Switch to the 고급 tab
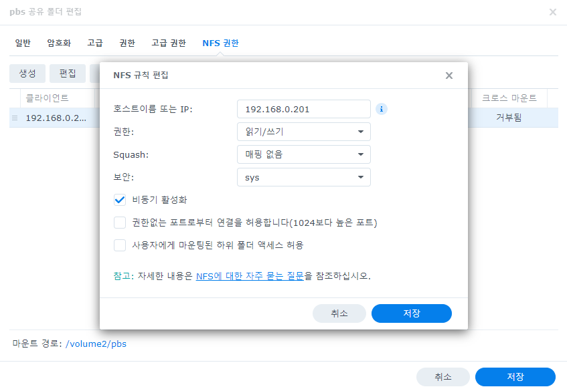This screenshot has height=391, width=567. click(x=95, y=43)
